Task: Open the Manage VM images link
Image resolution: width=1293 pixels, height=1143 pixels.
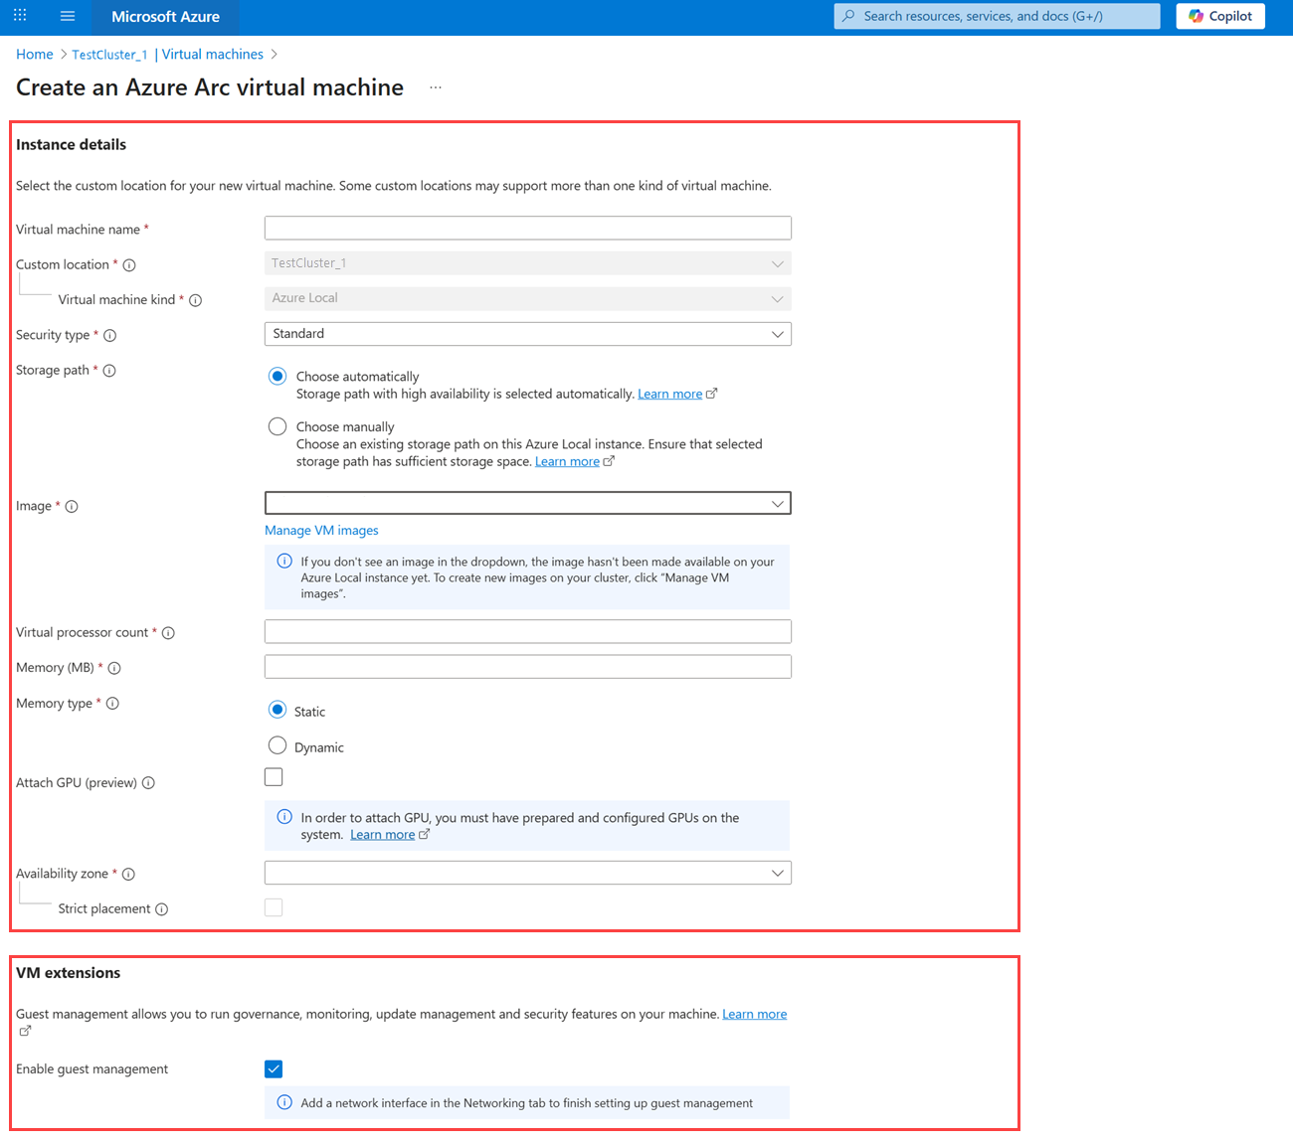Action: 321,531
